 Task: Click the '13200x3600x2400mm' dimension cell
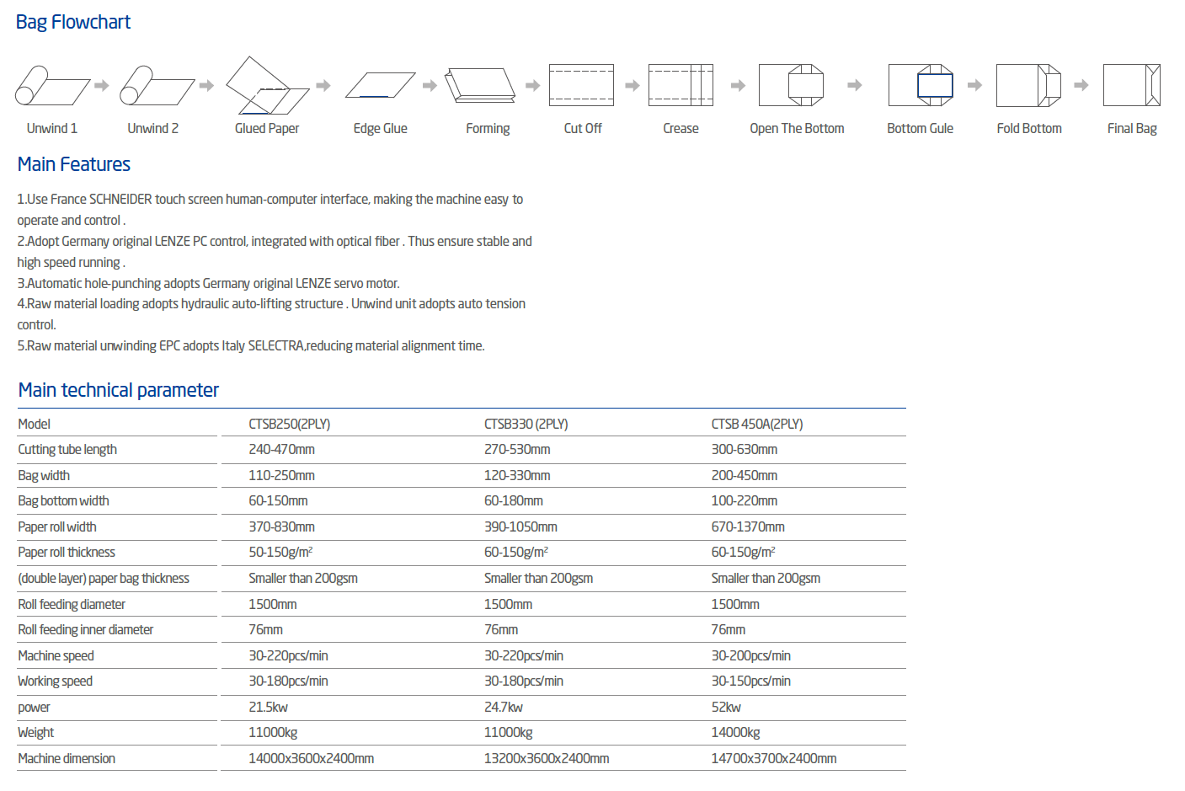pyautogui.click(x=547, y=759)
